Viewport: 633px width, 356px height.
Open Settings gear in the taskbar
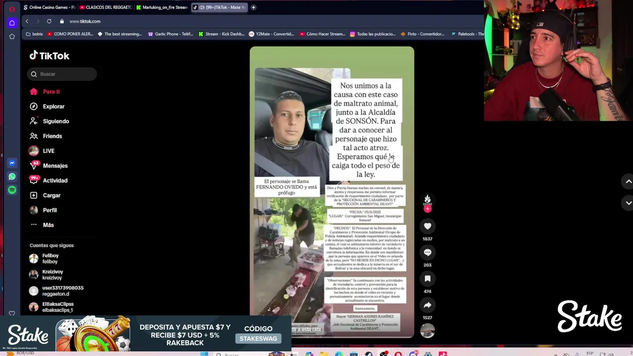pyautogui.click(x=428, y=354)
